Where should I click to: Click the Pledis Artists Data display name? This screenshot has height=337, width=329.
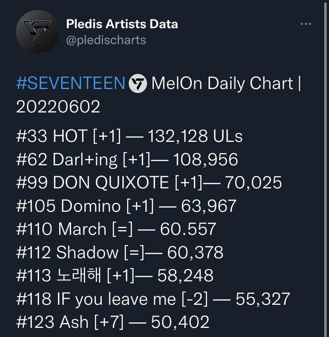[x=122, y=24]
